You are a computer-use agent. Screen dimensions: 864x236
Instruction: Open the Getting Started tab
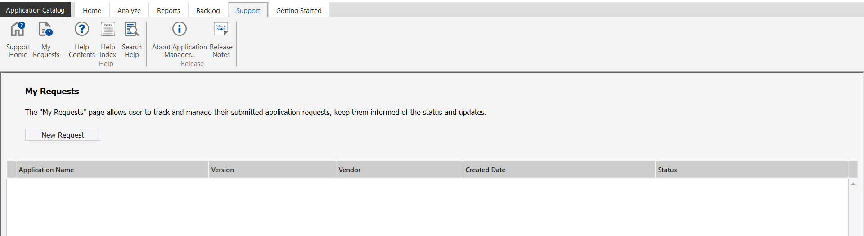[x=299, y=10]
